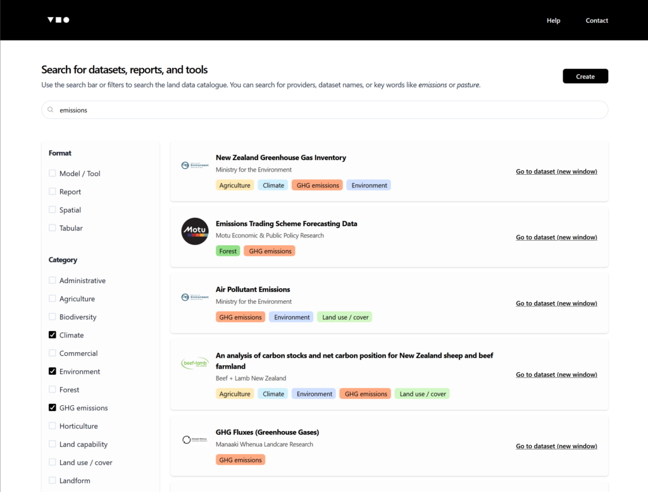
Task: Go to the Contact page
Action: 596,20
